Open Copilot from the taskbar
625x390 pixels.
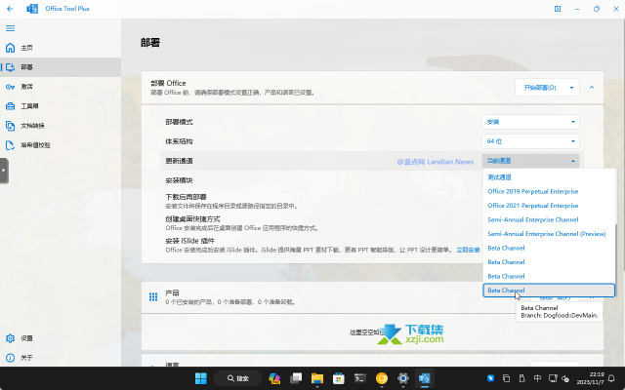click(274, 378)
